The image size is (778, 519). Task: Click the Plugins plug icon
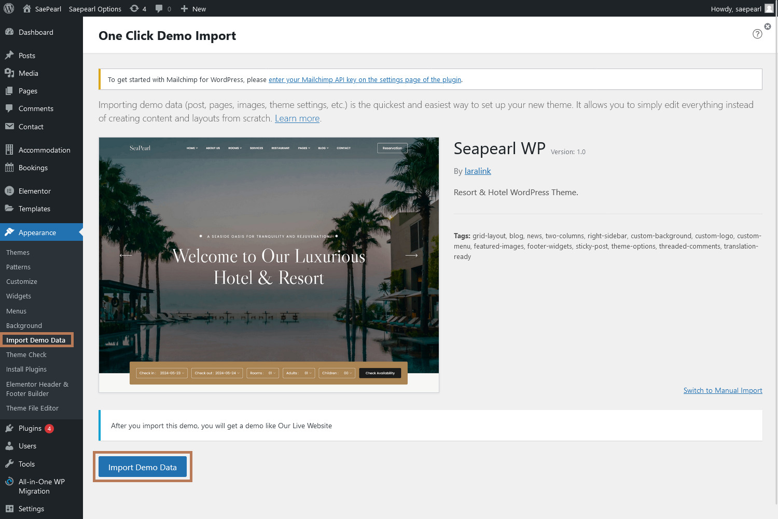[9, 428]
